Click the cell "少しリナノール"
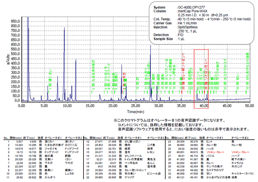 coord(133,156)
